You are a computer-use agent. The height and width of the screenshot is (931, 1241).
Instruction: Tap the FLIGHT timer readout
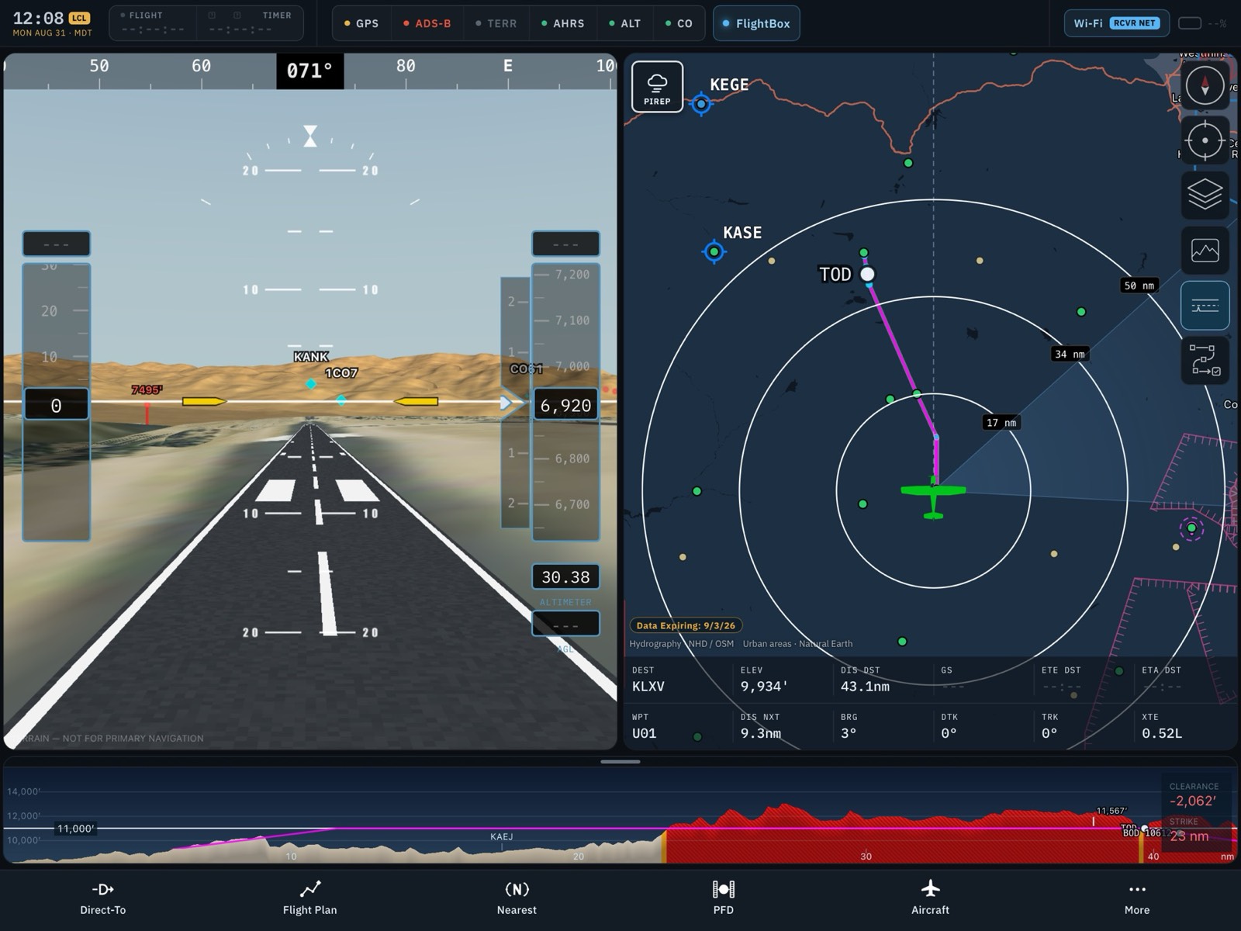pos(153,23)
